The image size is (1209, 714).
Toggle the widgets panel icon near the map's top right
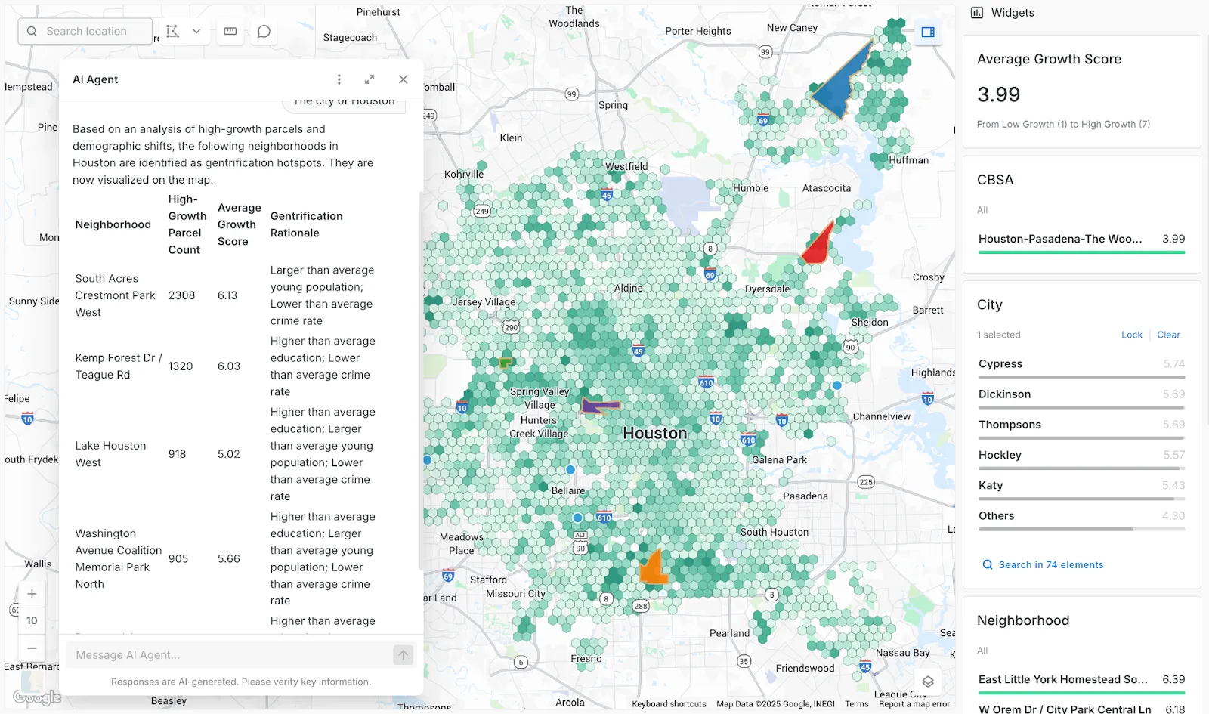tap(928, 32)
